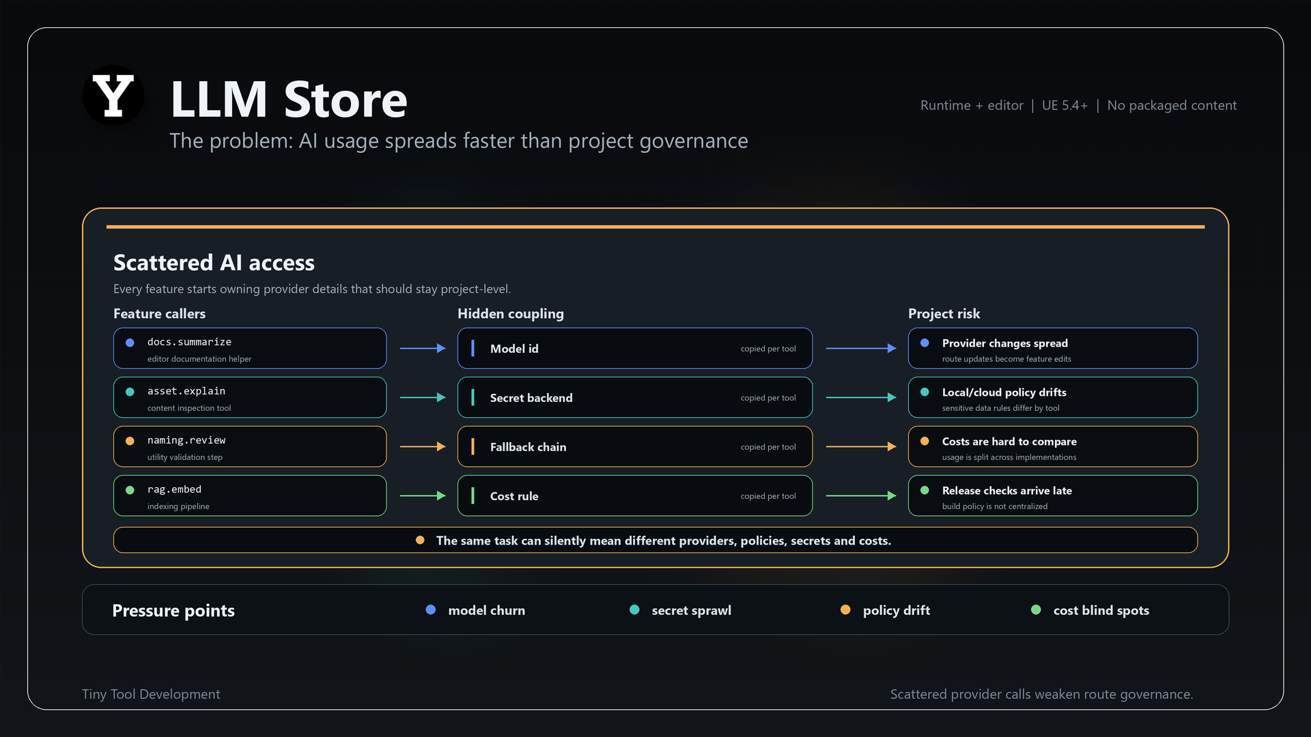This screenshot has width=1311, height=737.
Task: Select the asset.explain feature caller card
Action: coord(250,397)
